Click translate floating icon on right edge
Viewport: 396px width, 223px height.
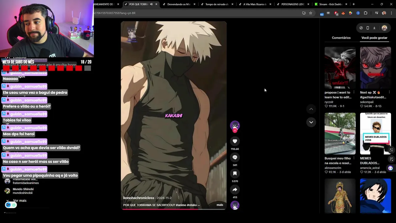pyautogui.click(x=391, y=150)
